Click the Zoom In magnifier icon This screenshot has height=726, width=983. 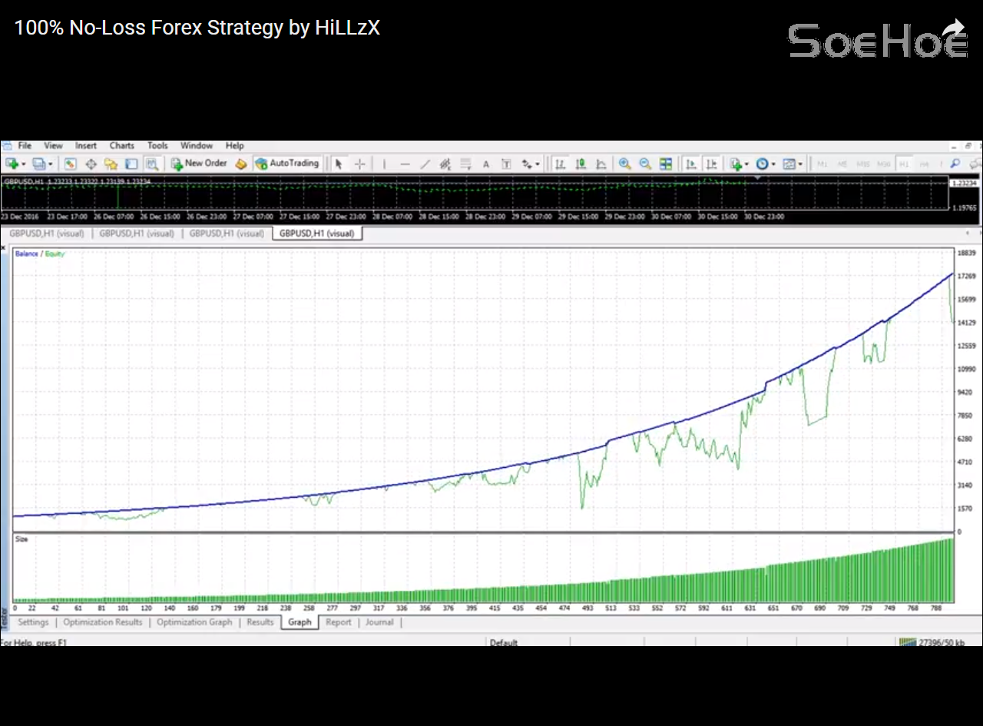point(625,164)
